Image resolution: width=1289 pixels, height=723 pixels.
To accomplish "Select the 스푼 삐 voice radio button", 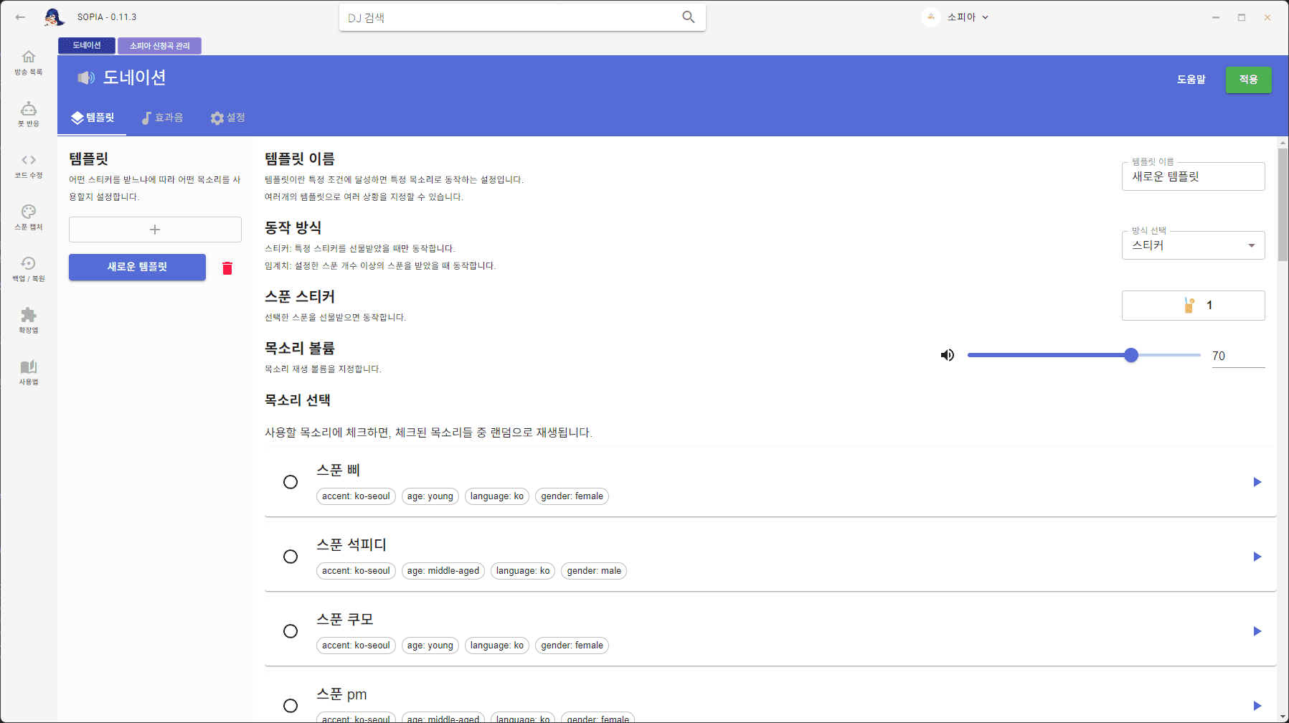I will (x=291, y=482).
